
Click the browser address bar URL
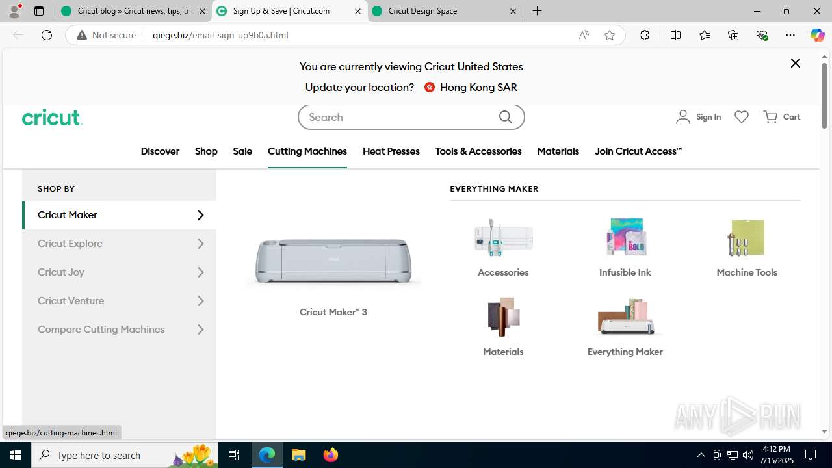pyautogui.click(x=220, y=35)
